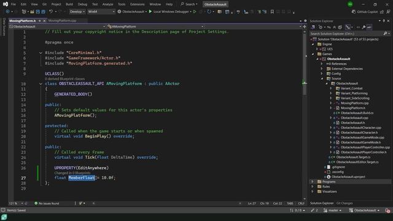Viewport: 393px width, 221px height.
Task: Pin the MovingPlatform.h tab
Action: [39, 21]
